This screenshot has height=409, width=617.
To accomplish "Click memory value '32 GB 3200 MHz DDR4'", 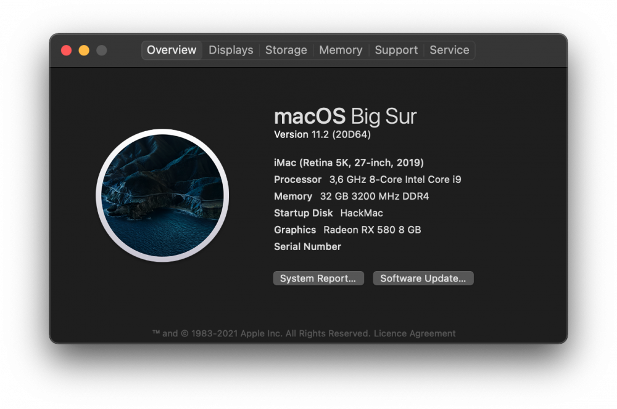I will [x=375, y=196].
